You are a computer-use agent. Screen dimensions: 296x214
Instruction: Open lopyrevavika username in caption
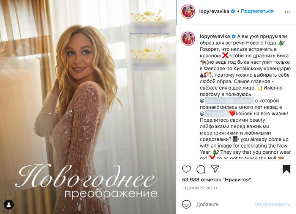(215, 36)
